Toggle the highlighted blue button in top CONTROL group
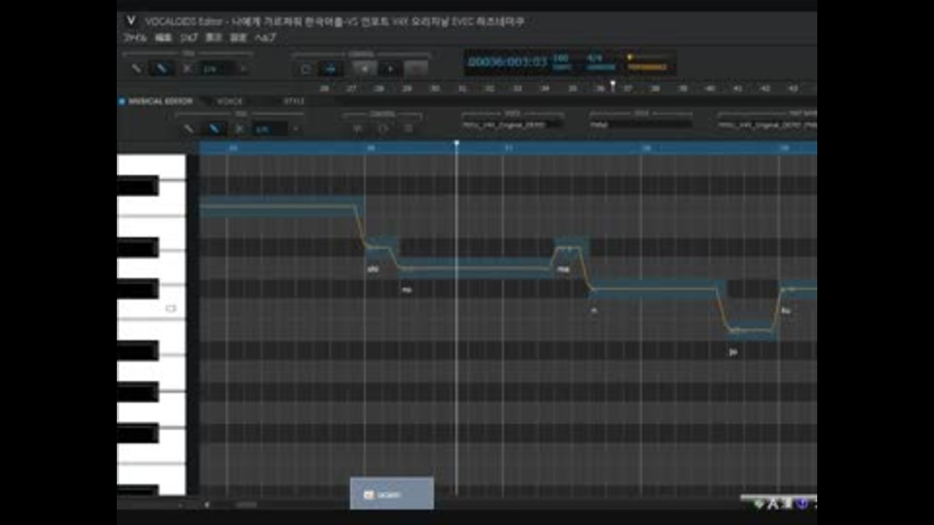 (331, 69)
